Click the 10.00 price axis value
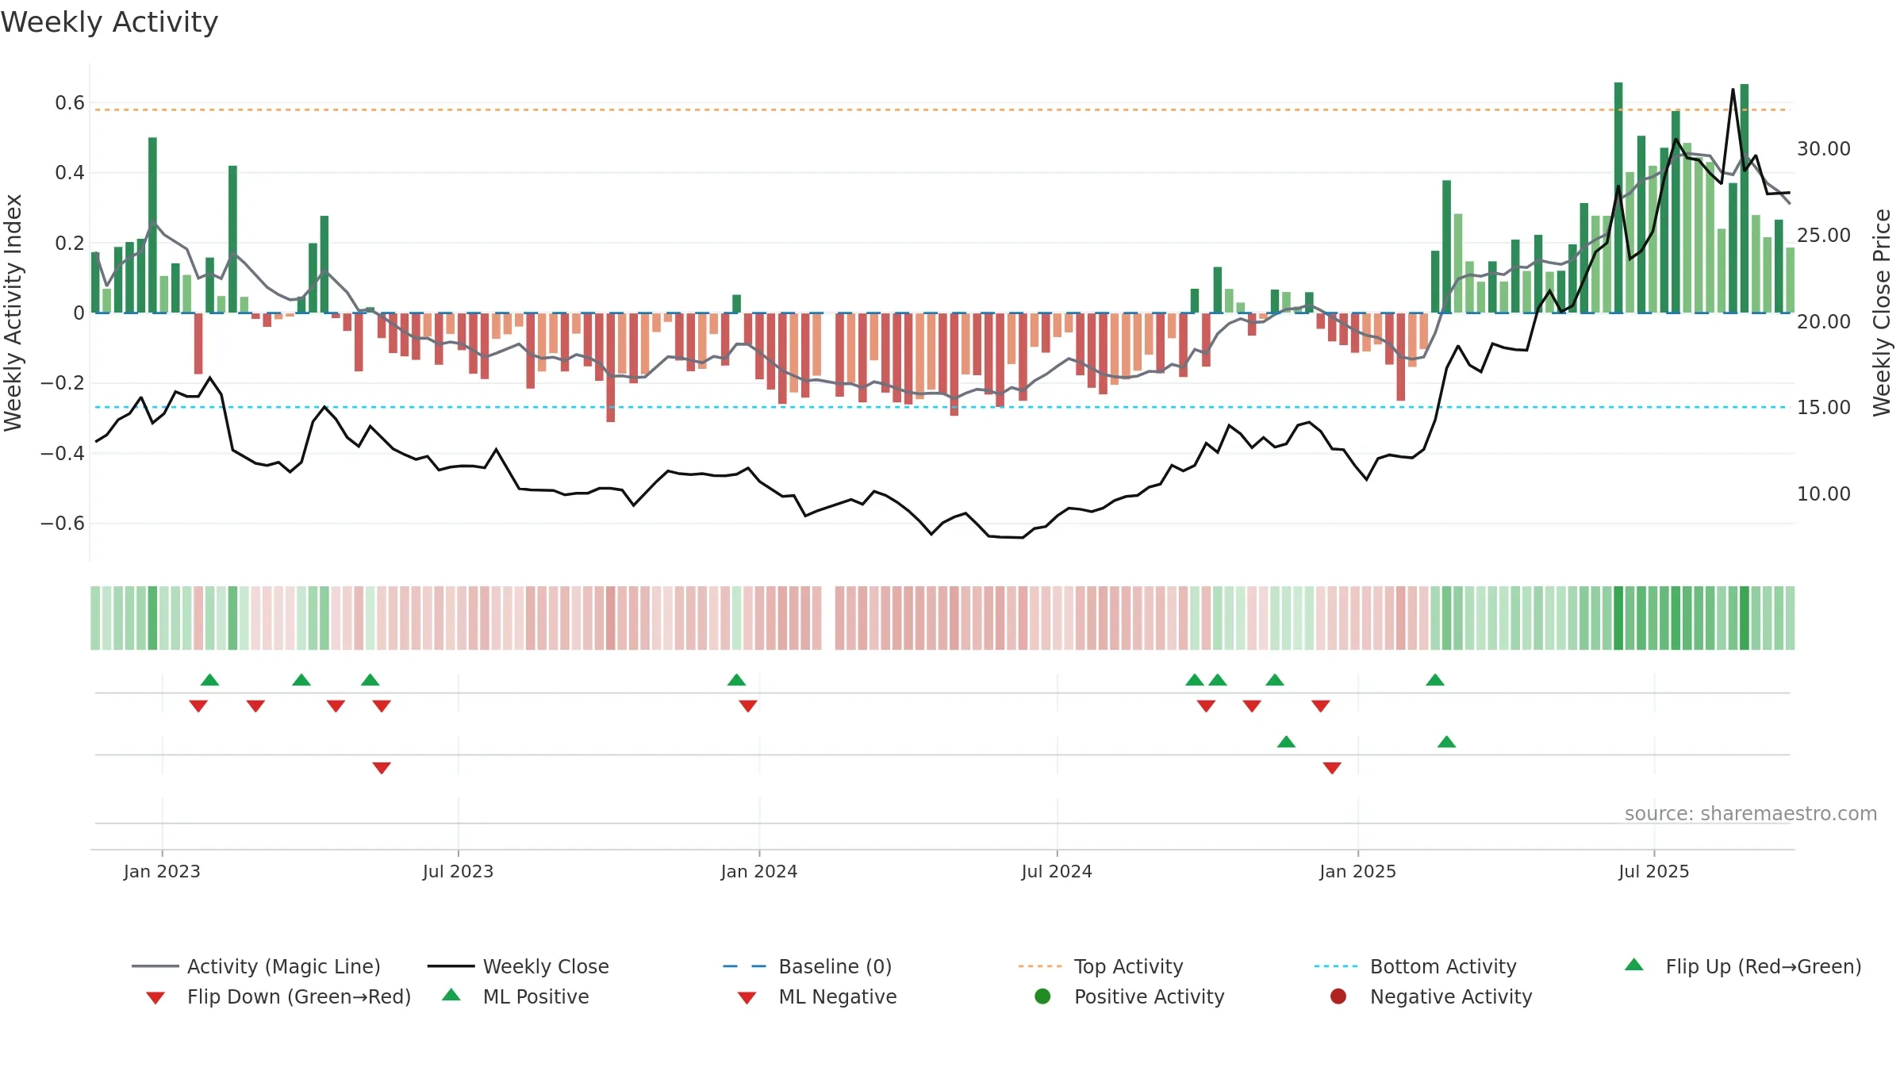 [1824, 493]
